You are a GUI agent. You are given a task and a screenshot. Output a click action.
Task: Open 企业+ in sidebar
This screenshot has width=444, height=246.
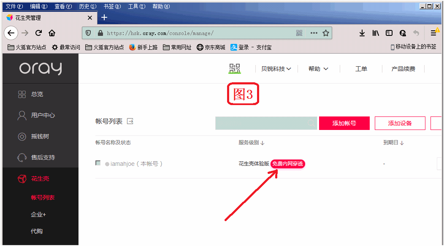click(x=38, y=215)
